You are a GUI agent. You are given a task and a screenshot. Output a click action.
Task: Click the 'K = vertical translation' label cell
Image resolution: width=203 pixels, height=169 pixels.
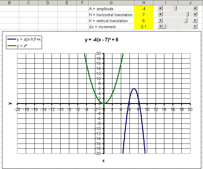111,21
